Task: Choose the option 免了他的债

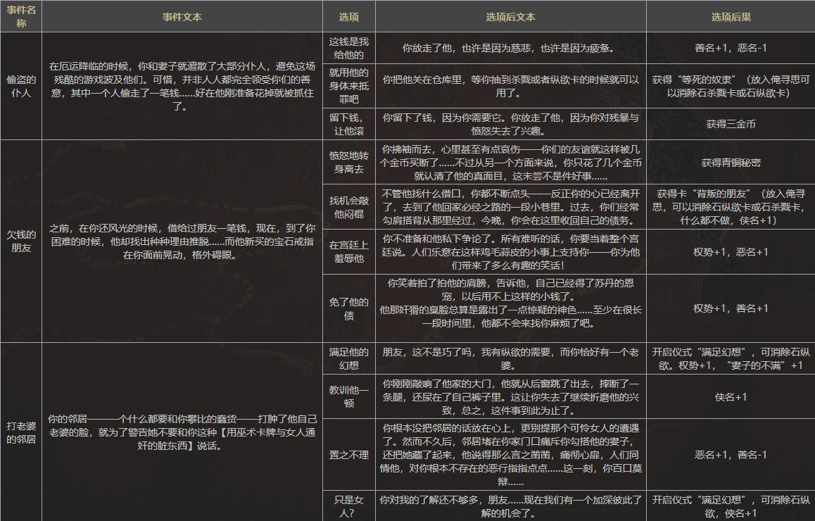Action: (348, 309)
